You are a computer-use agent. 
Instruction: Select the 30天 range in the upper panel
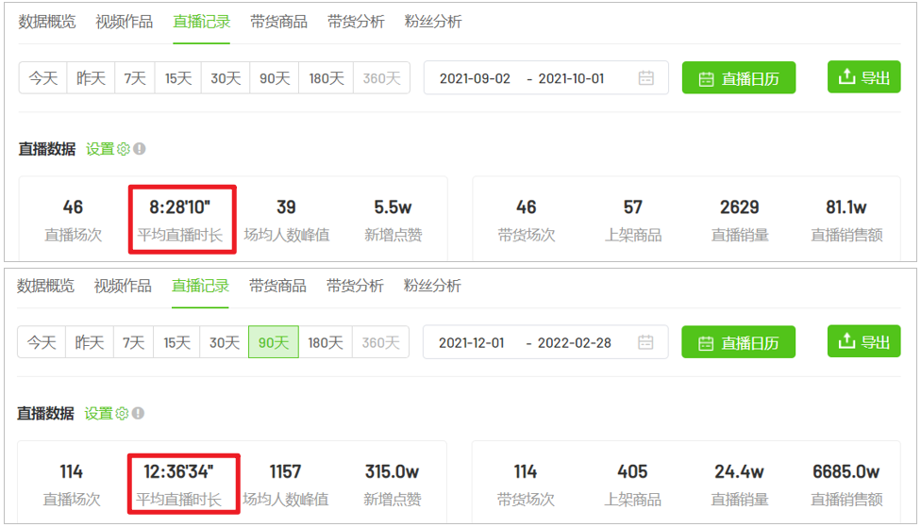coord(226,78)
